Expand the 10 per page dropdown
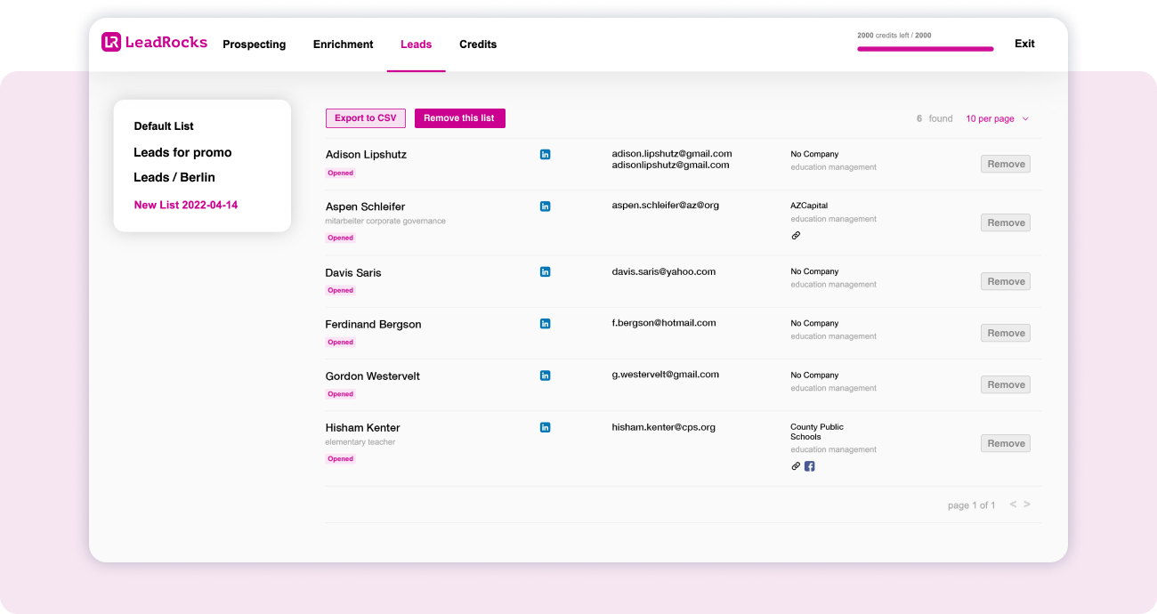The height and width of the screenshot is (614, 1157). click(x=997, y=118)
